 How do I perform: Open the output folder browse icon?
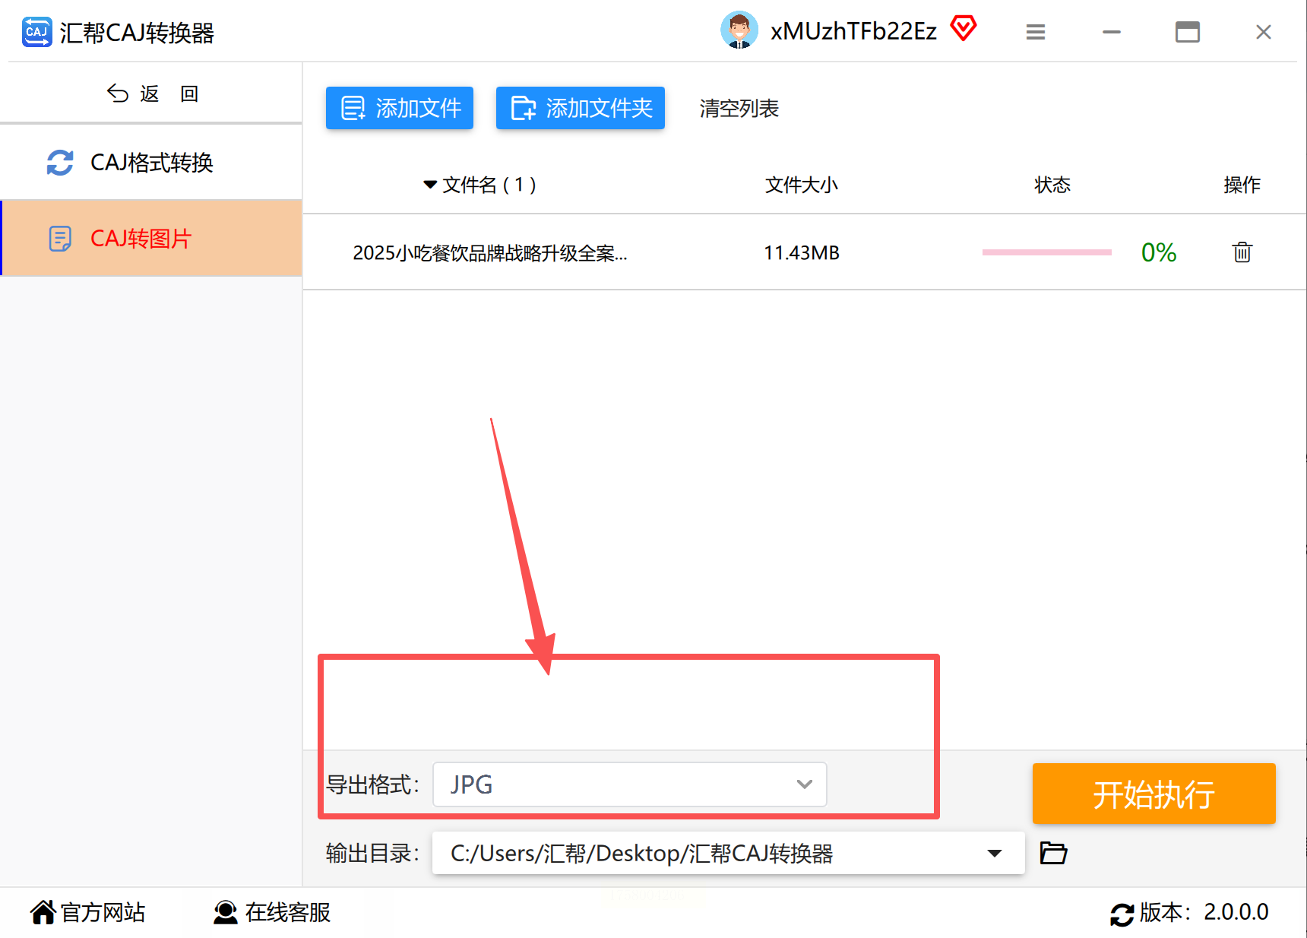click(x=1053, y=853)
